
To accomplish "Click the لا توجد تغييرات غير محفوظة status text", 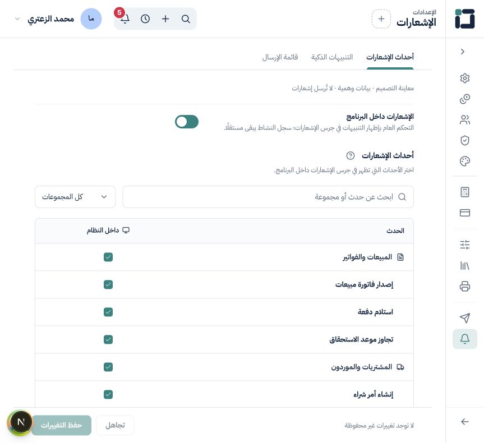I will [x=379, y=426].
